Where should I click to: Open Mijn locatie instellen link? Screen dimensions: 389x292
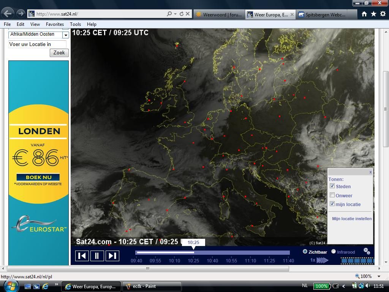(x=352, y=219)
